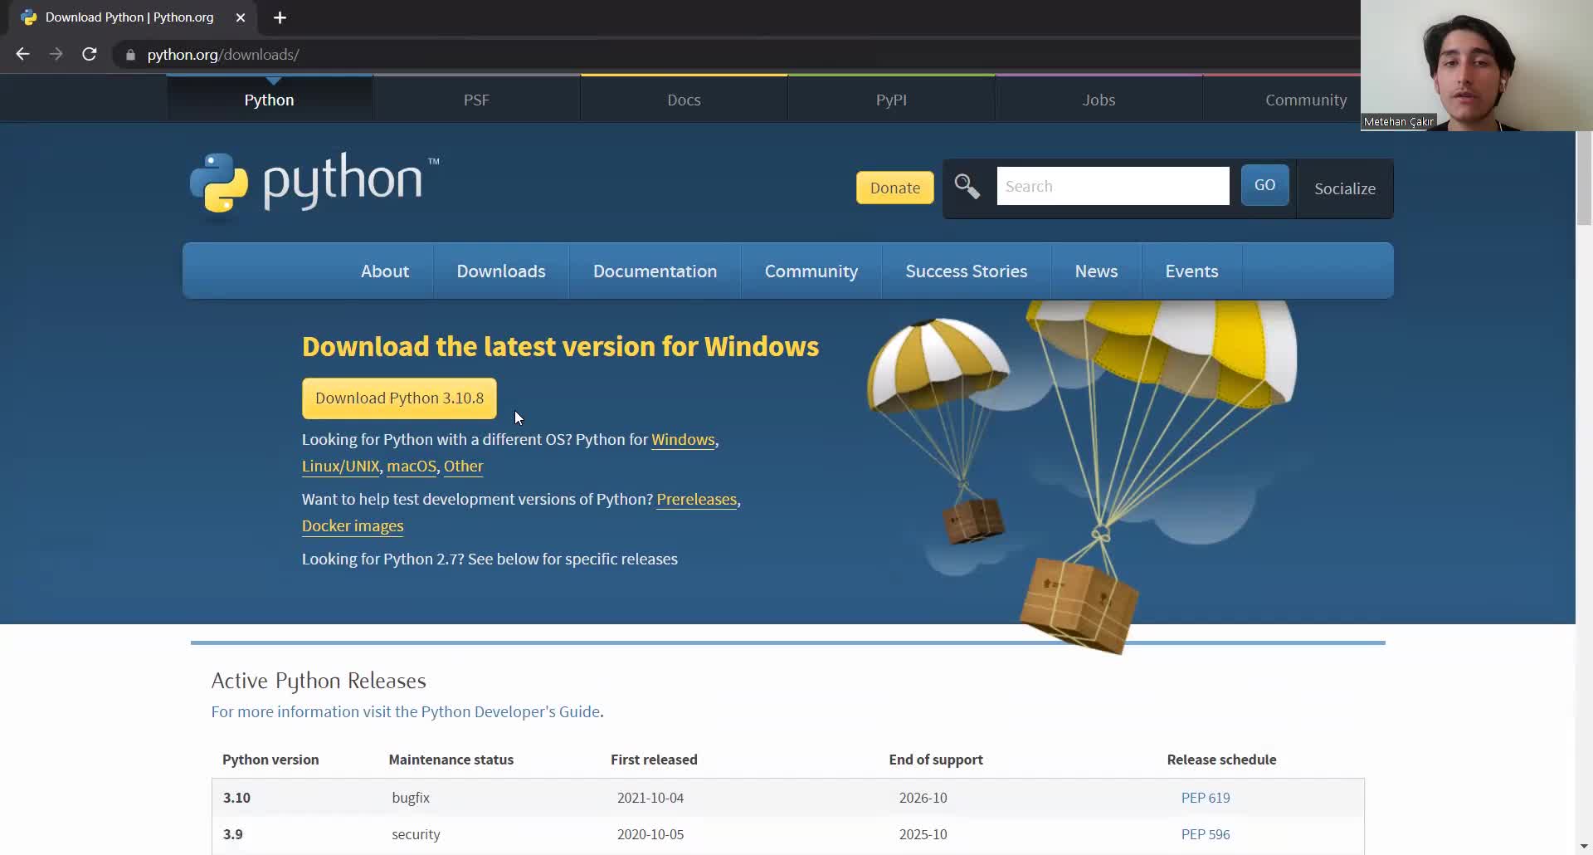Open the Docker images link
Image resolution: width=1593 pixels, height=855 pixels.
(x=353, y=526)
